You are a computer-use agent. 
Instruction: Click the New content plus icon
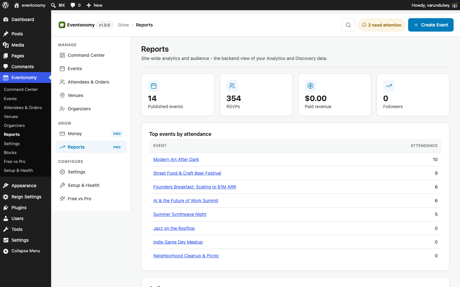point(89,5)
